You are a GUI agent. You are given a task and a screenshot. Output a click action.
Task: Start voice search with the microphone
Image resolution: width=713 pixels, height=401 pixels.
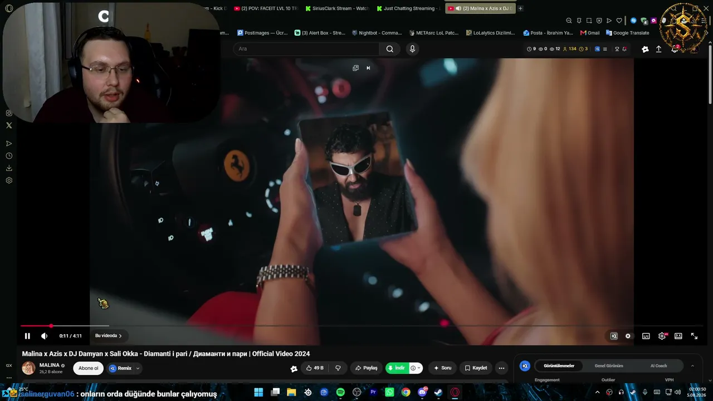click(x=412, y=49)
